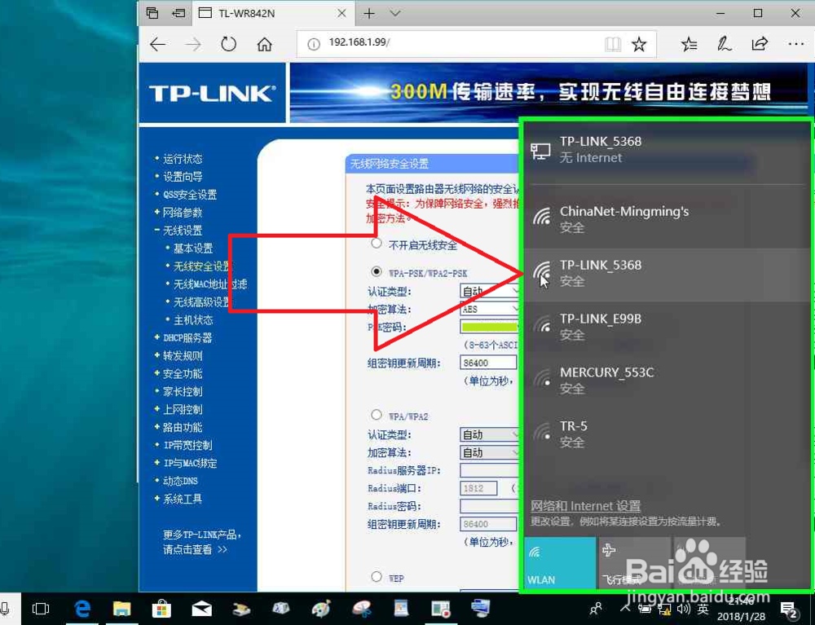Open Paint palette icon on taskbar
This screenshot has height=625, width=815.
(x=320, y=609)
